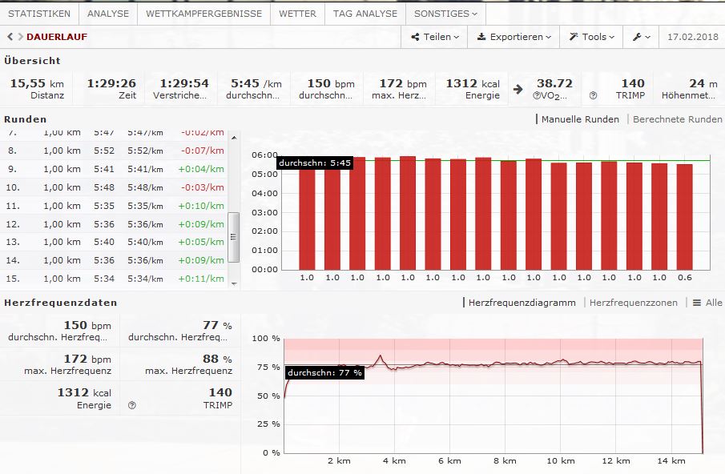Show the Herzfrequenzzonen view
The image size is (725, 474).
[633, 303]
